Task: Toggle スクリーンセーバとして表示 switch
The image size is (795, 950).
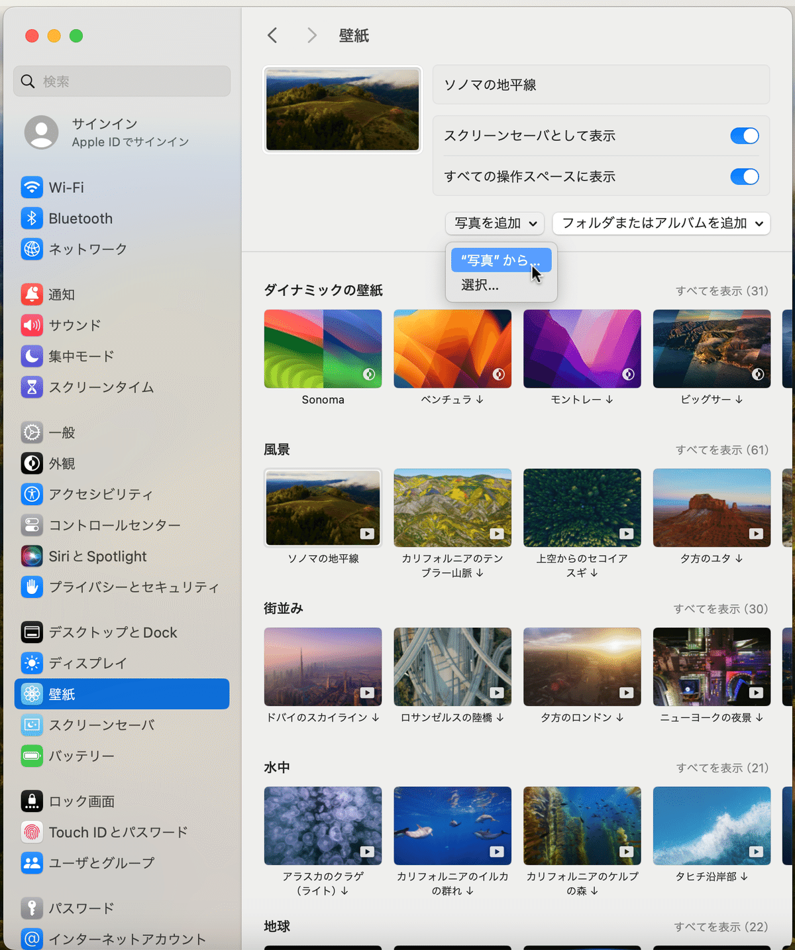Action: tap(745, 136)
